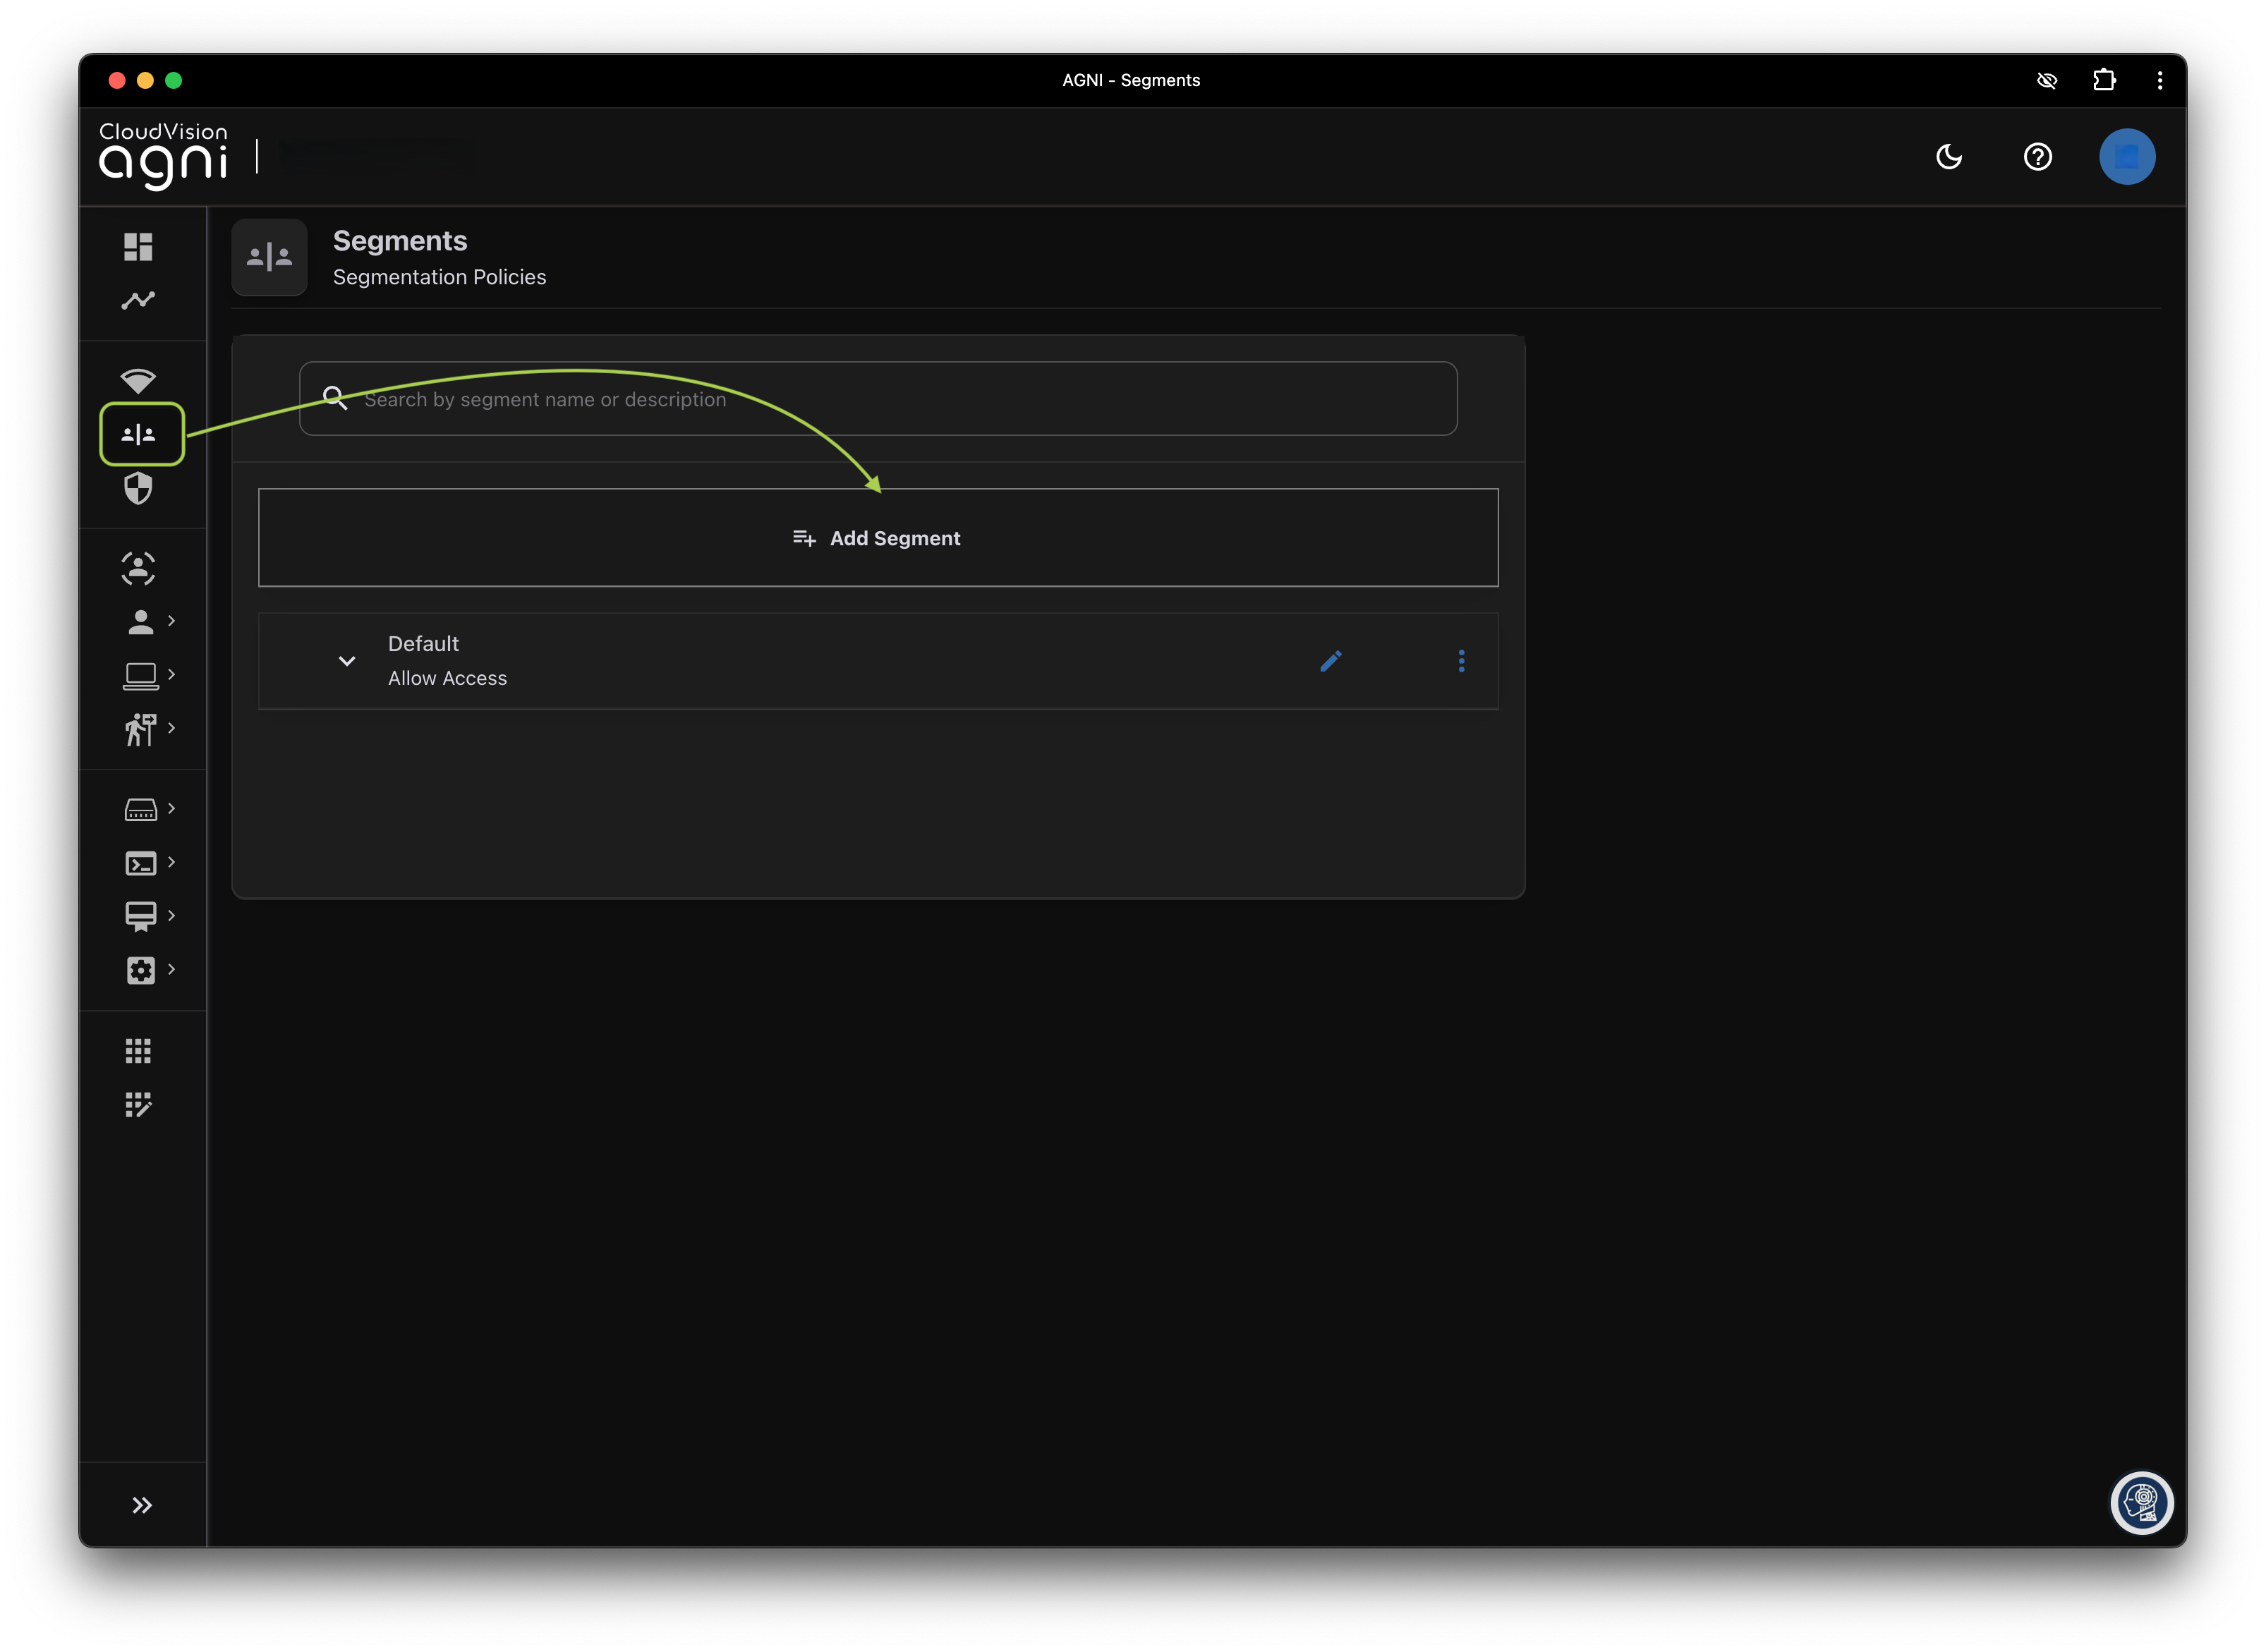2266x1652 pixels.
Task: Expand the User submenu arrow in sidebar
Action: coord(171,621)
